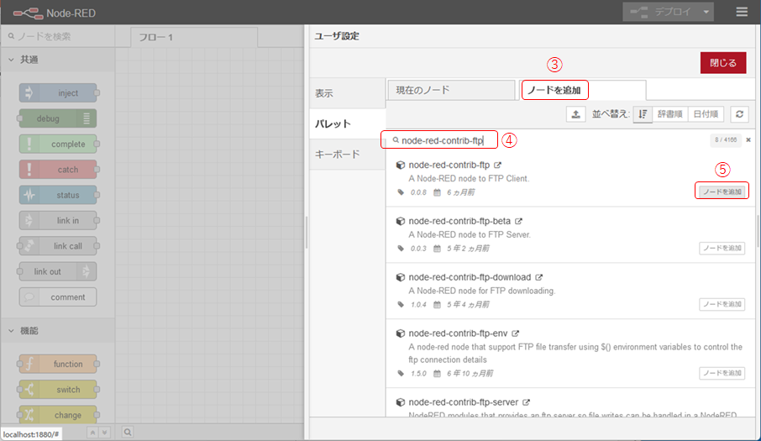The width and height of the screenshot is (761, 441).
Task: Open external link for node-red-contrib-ftp
Action: coord(498,165)
